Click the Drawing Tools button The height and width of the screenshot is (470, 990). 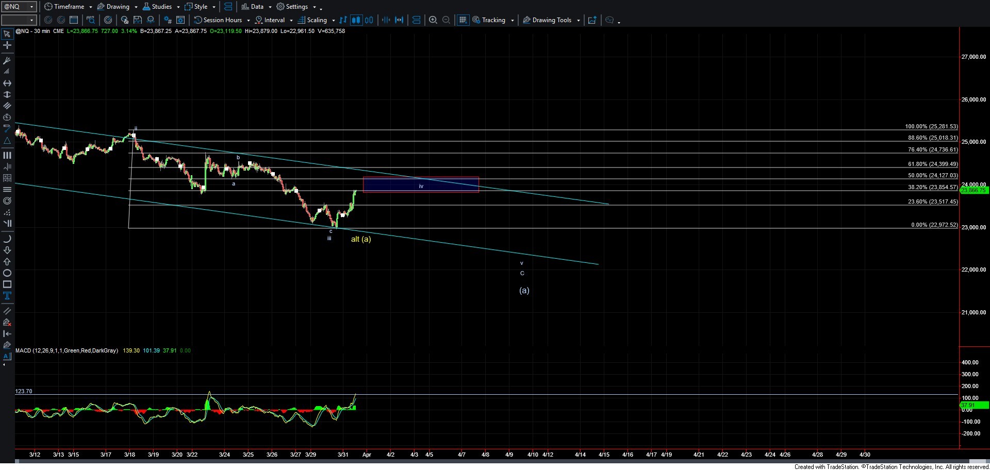[x=551, y=20]
